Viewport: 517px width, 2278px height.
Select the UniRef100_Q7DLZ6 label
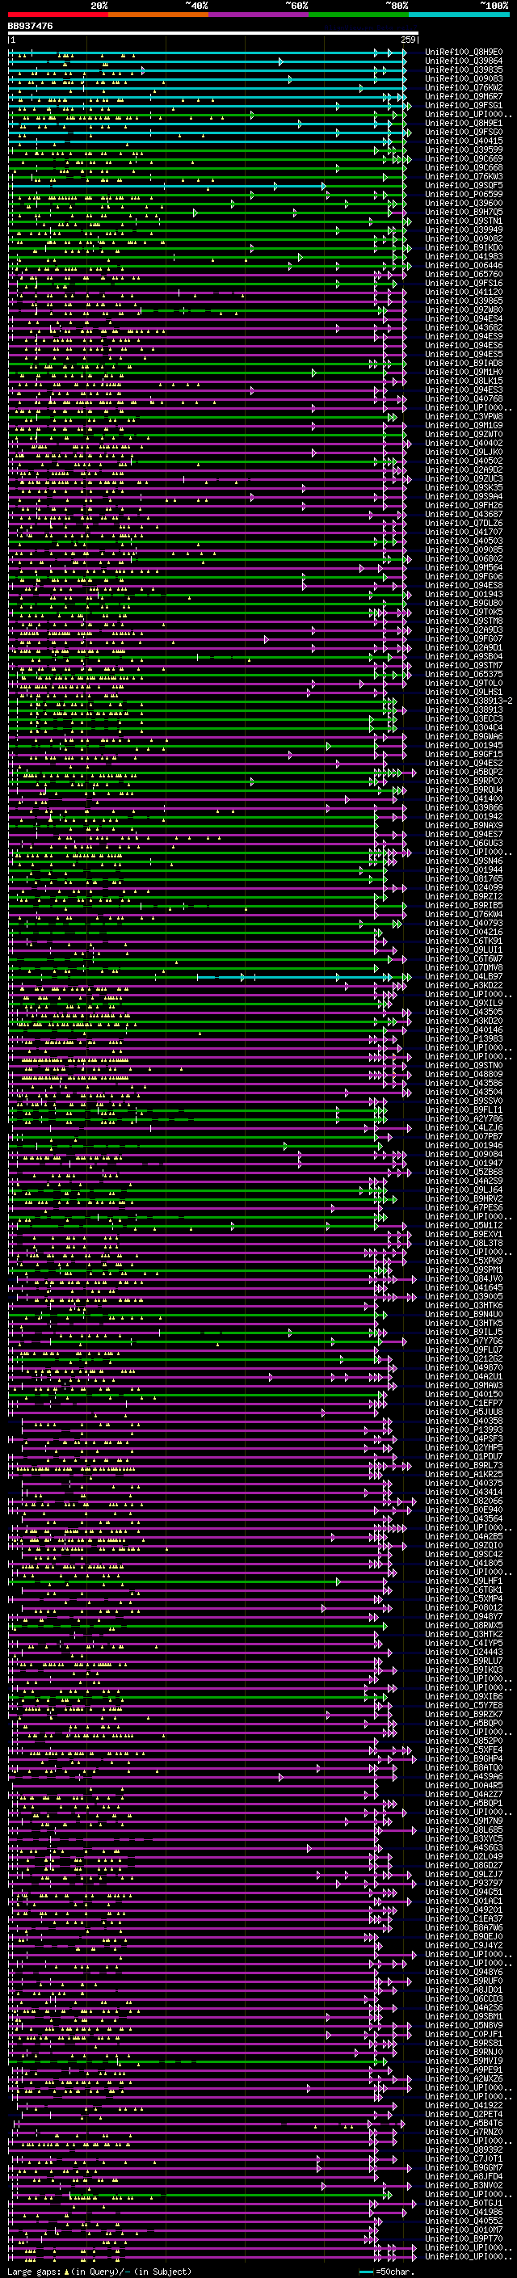(x=464, y=523)
